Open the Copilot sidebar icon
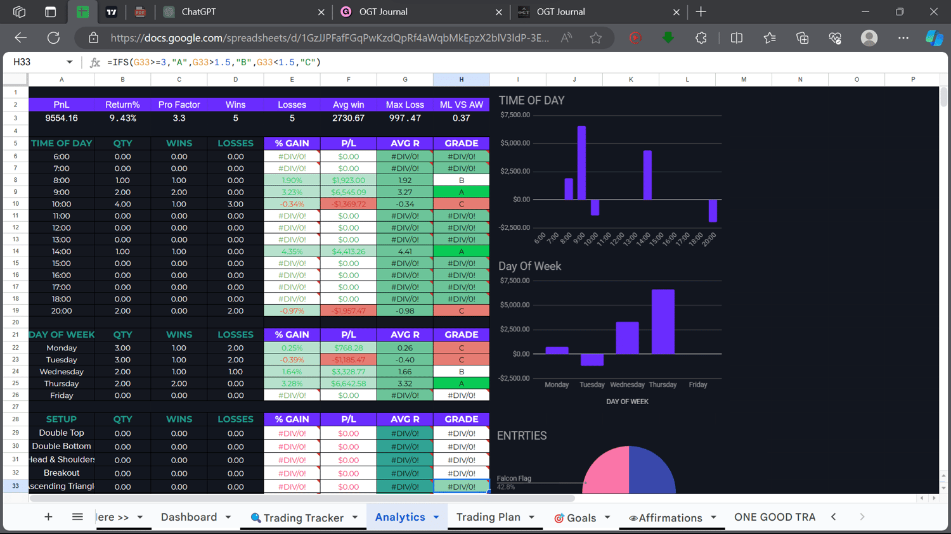Image resolution: width=951 pixels, height=534 pixels. pyautogui.click(x=934, y=38)
